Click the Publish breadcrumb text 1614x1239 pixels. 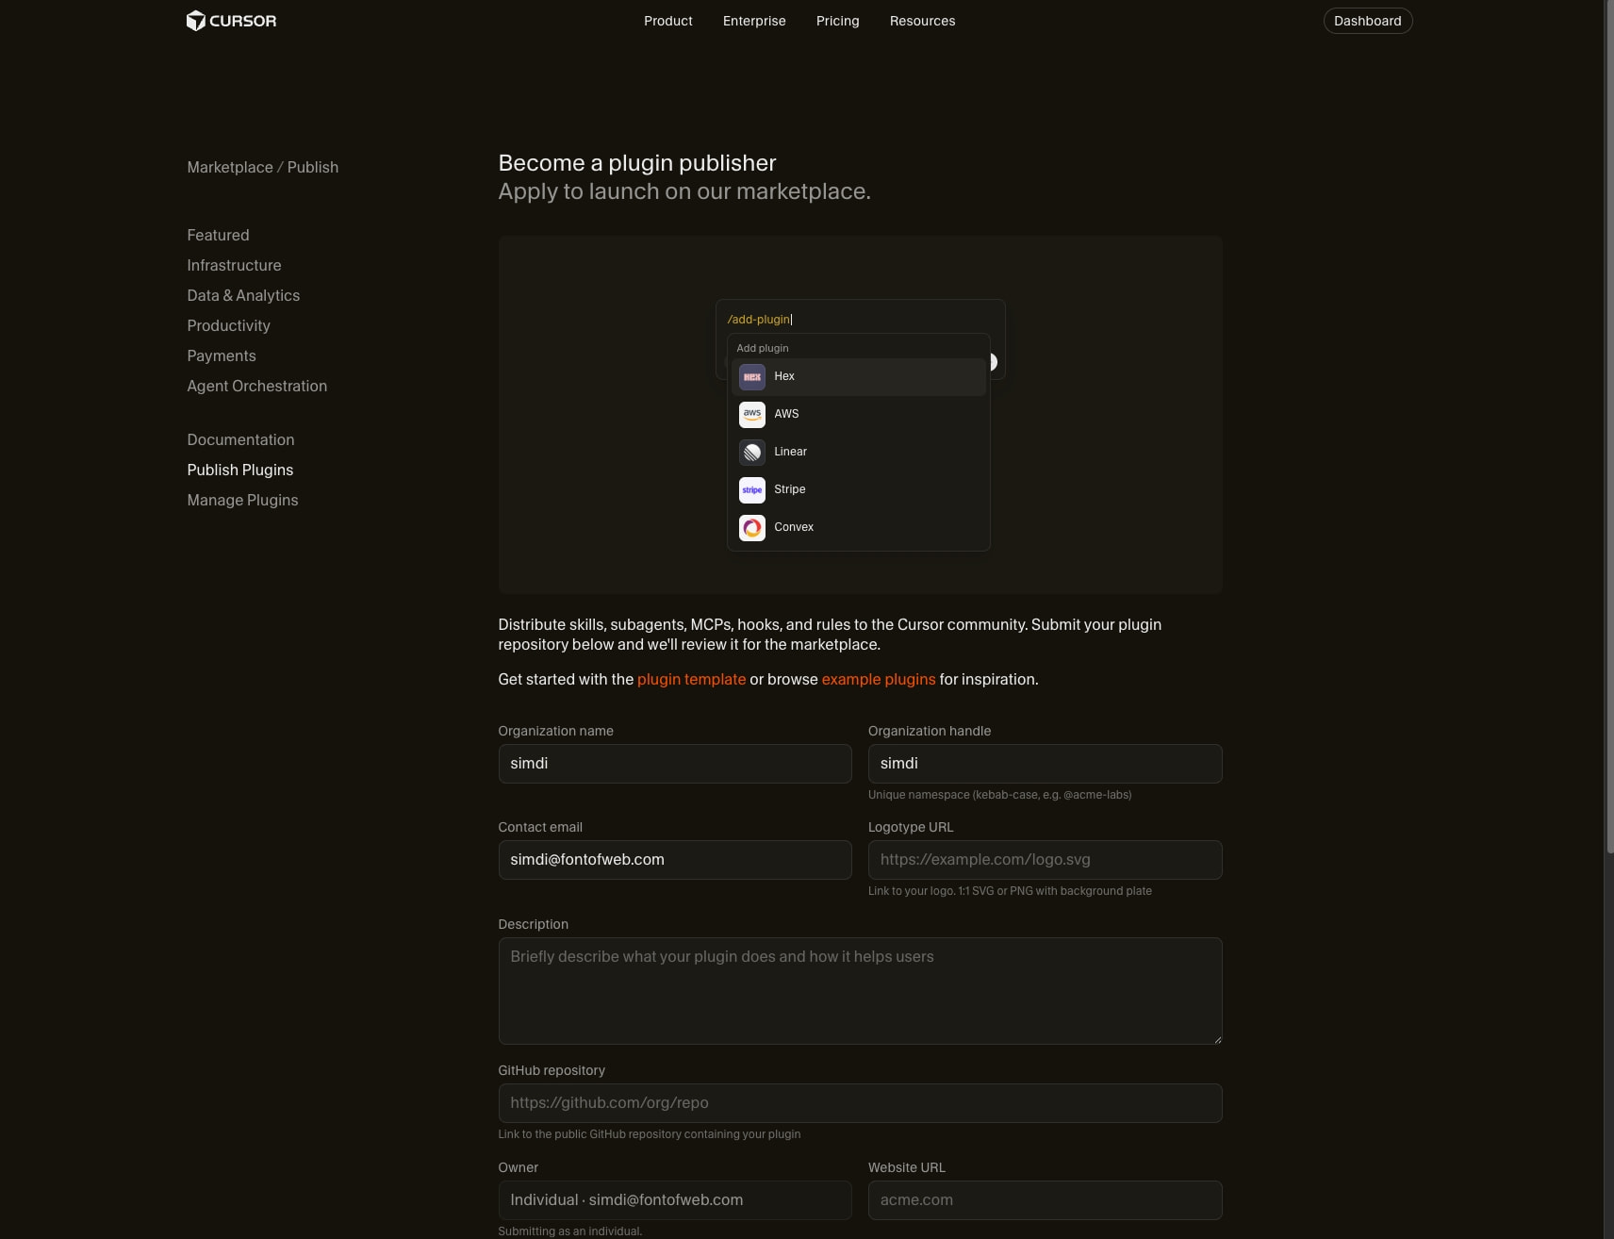coord(313,167)
